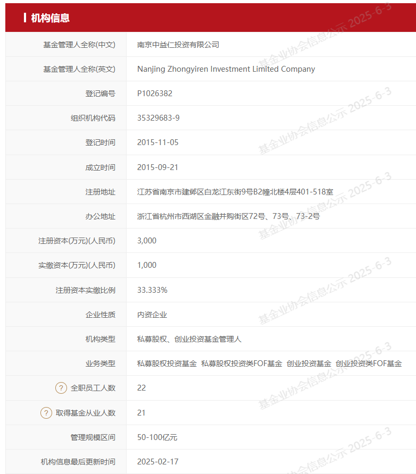Image resolution: width=416 pixels, height=474 pixels.
Task: Click the registration date 2015-11-05
Action: click(x=158, y=142)
